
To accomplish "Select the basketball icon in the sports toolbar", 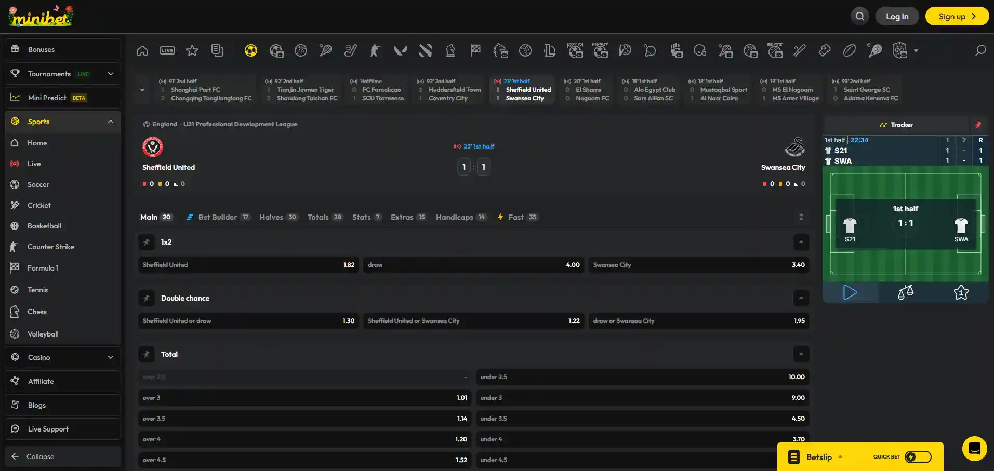I will 301,50.
